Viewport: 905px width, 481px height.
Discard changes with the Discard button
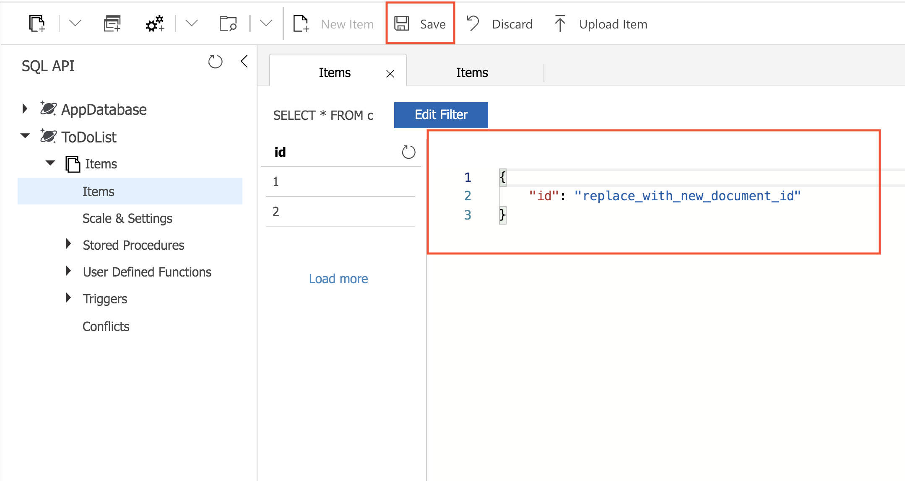[499, 24]
